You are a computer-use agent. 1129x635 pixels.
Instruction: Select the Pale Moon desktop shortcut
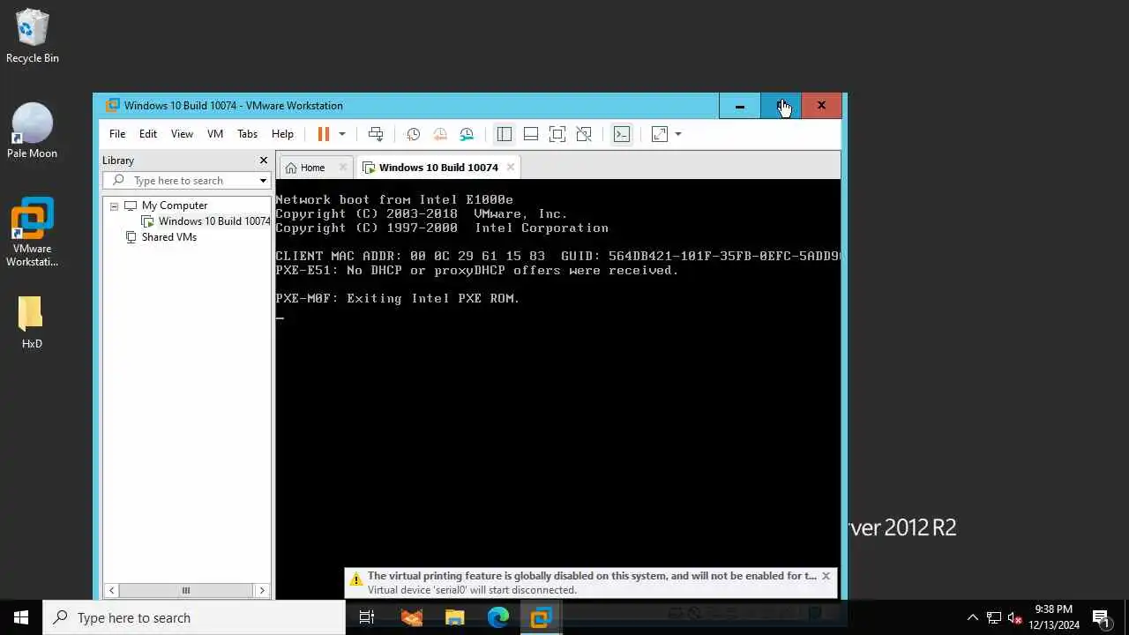click(x=32, y=131)
